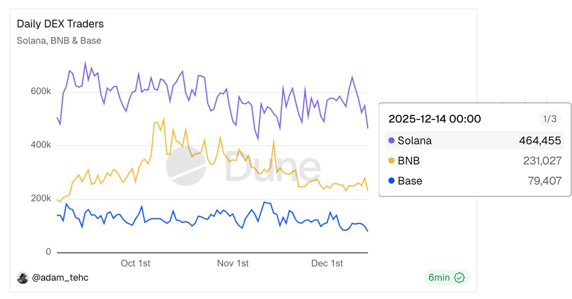Click the Nov 1st axis label
Screen dimensions: 572x299
coord(233,263)
